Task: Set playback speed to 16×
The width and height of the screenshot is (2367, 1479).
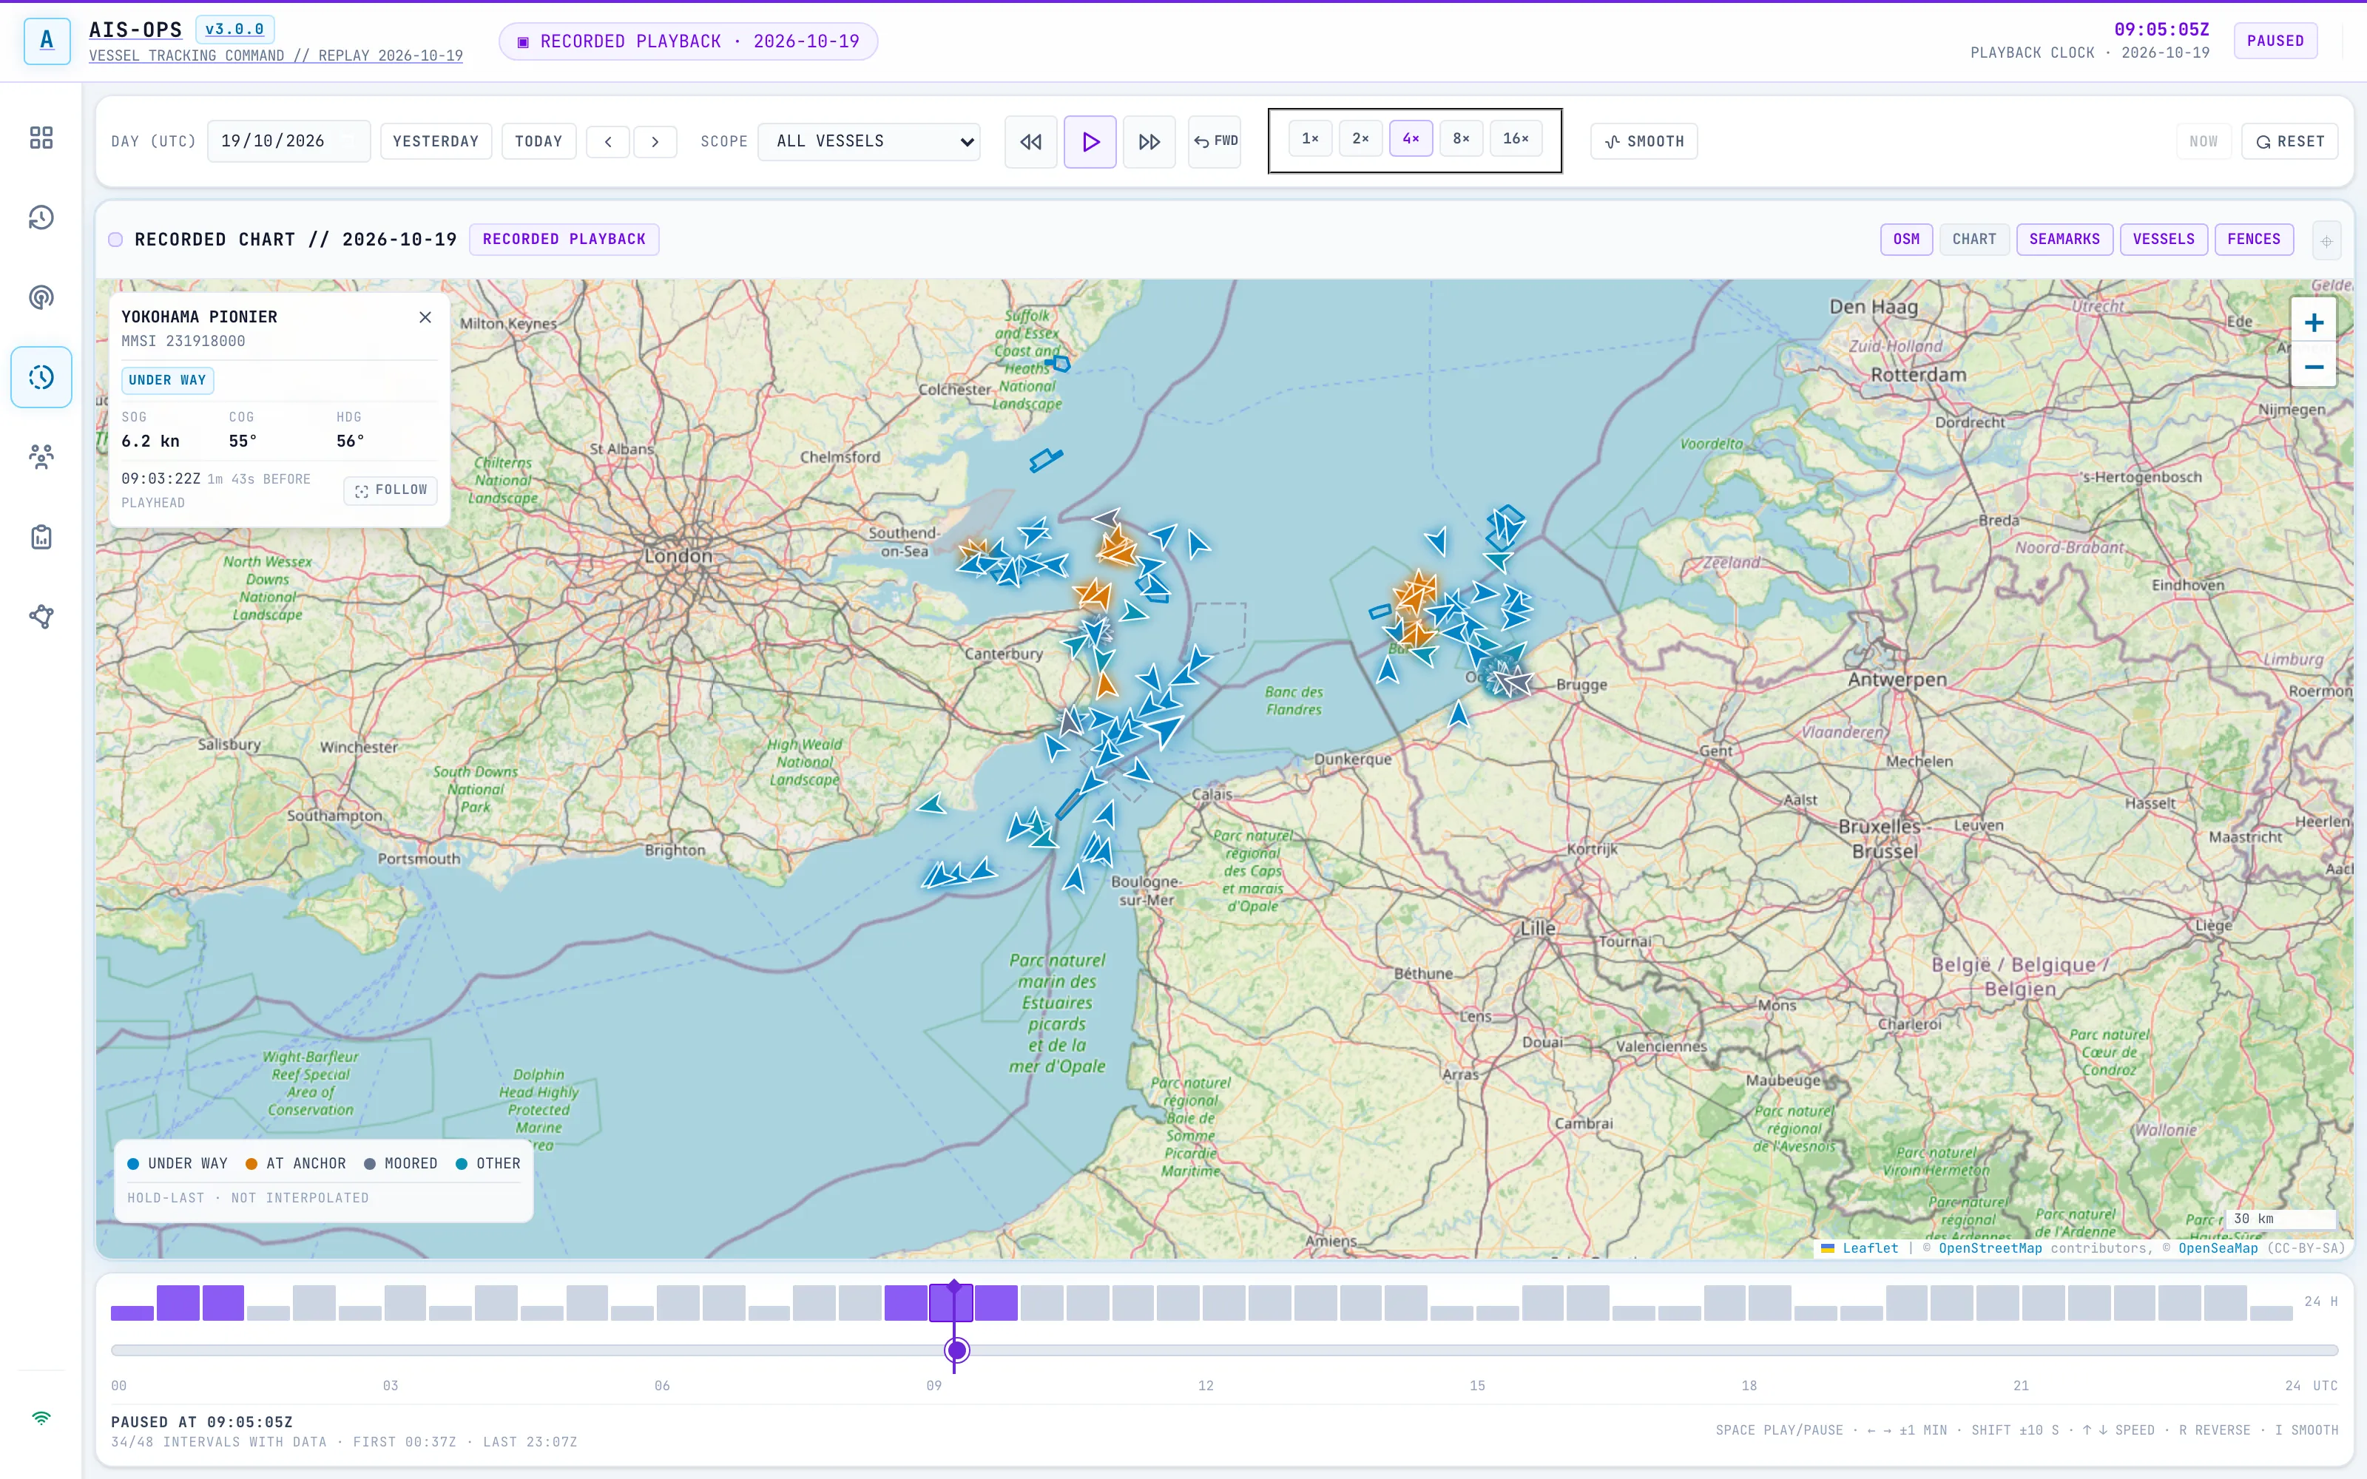Action: coord(1516,139)
